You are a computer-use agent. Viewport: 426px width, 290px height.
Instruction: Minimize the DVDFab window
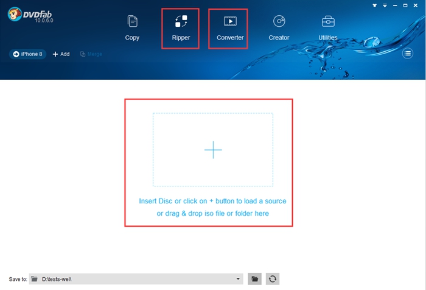click(395, 5)
